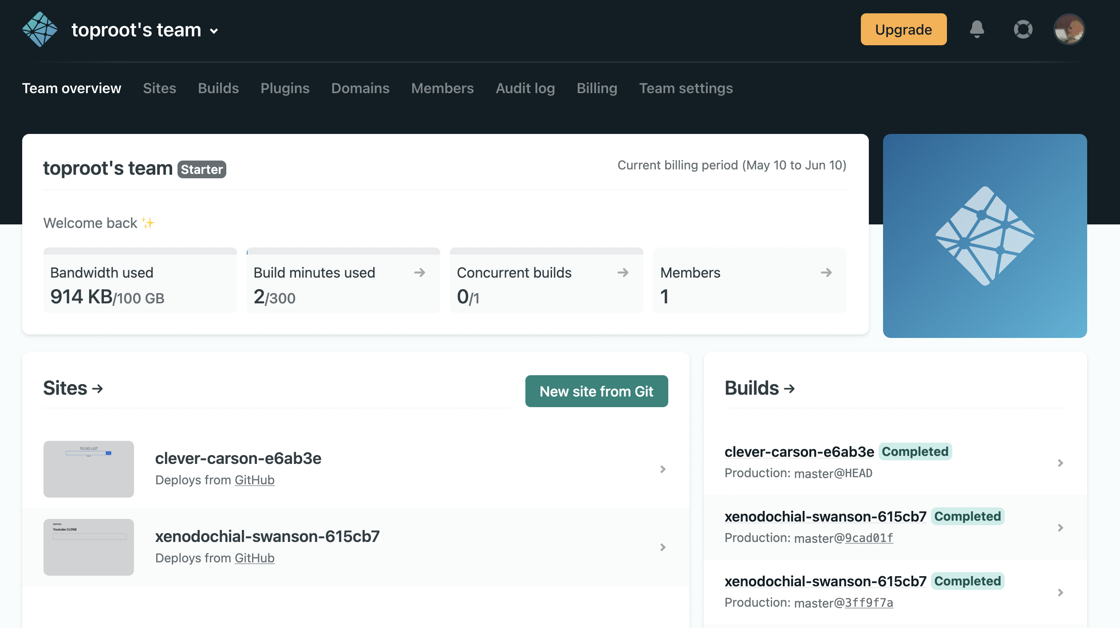
Task: Open xenodochial-swanson-615cb7 site row chevron
Action: pos(663,547)
